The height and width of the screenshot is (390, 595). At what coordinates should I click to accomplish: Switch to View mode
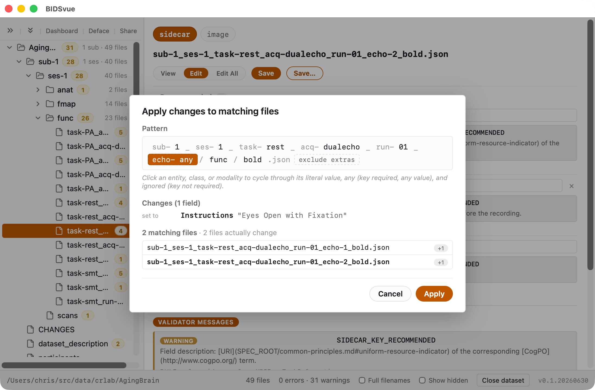pos(168,73)
